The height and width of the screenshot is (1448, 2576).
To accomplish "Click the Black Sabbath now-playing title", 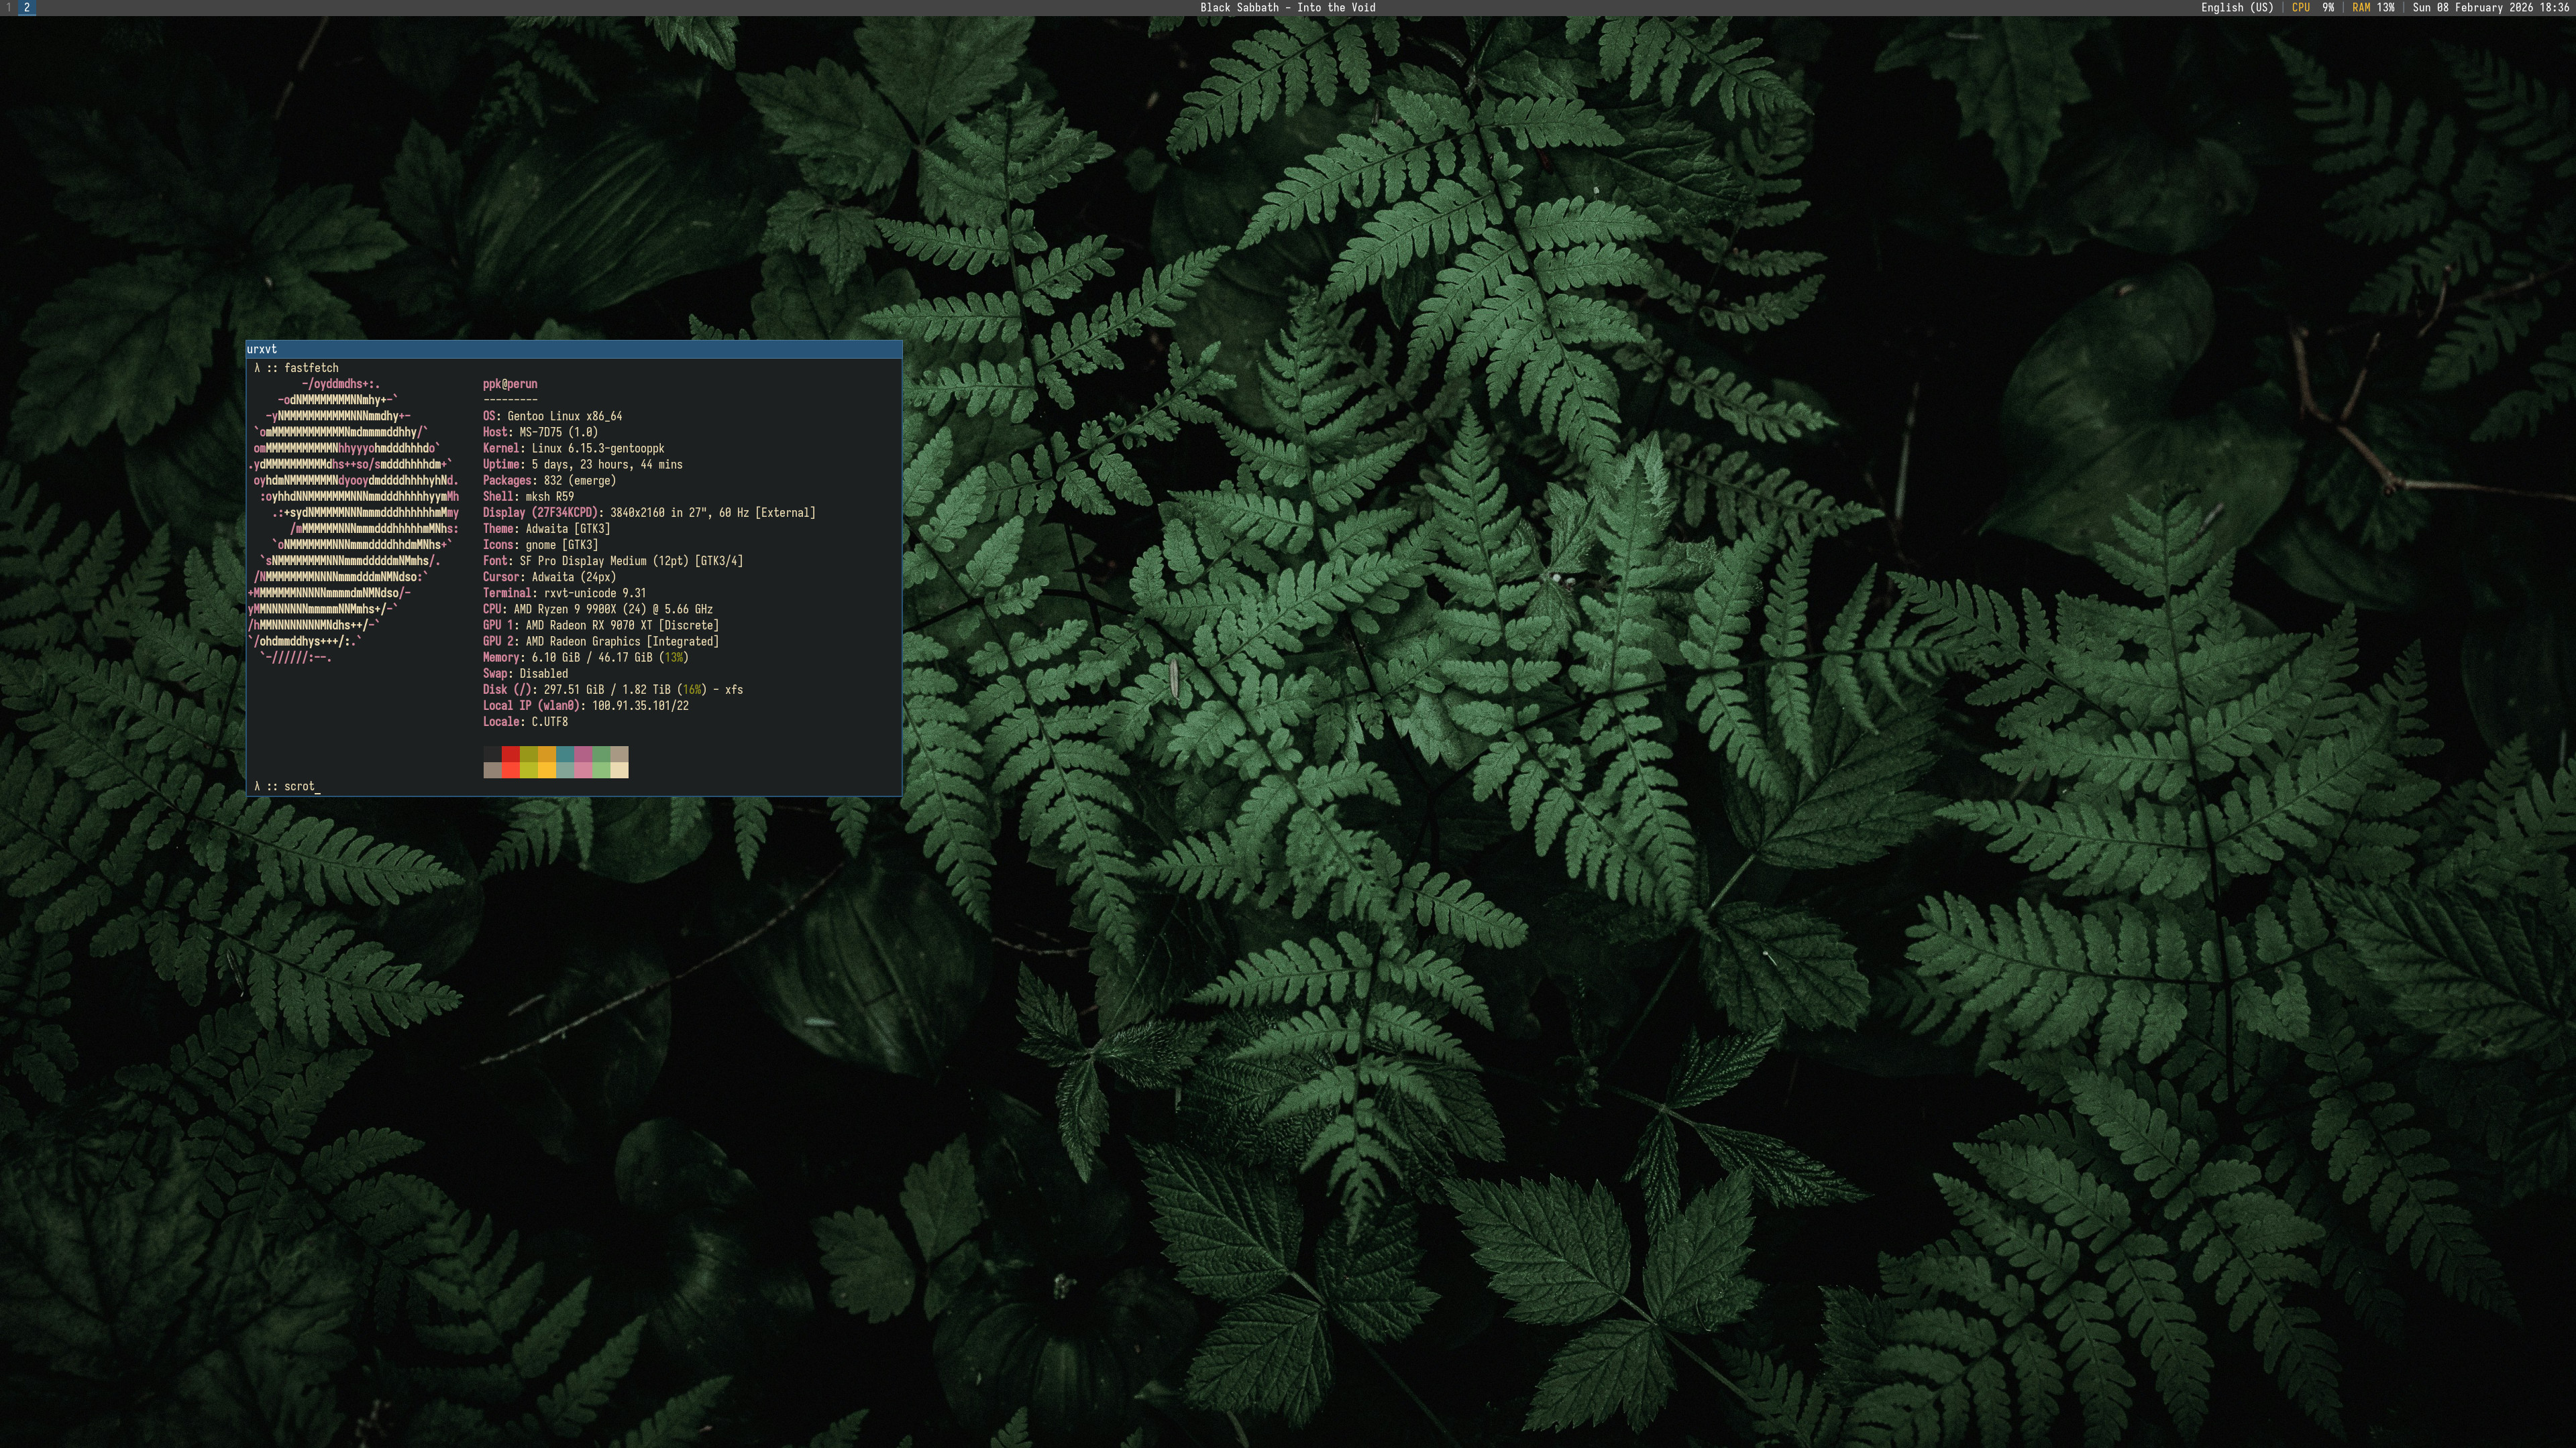I will [x=1287, y=7].
